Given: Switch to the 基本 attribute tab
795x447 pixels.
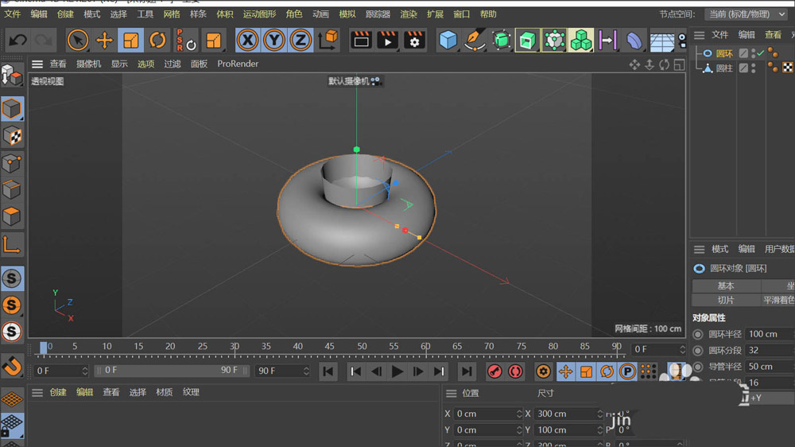Looking at the screenshot, I should 726,286.
